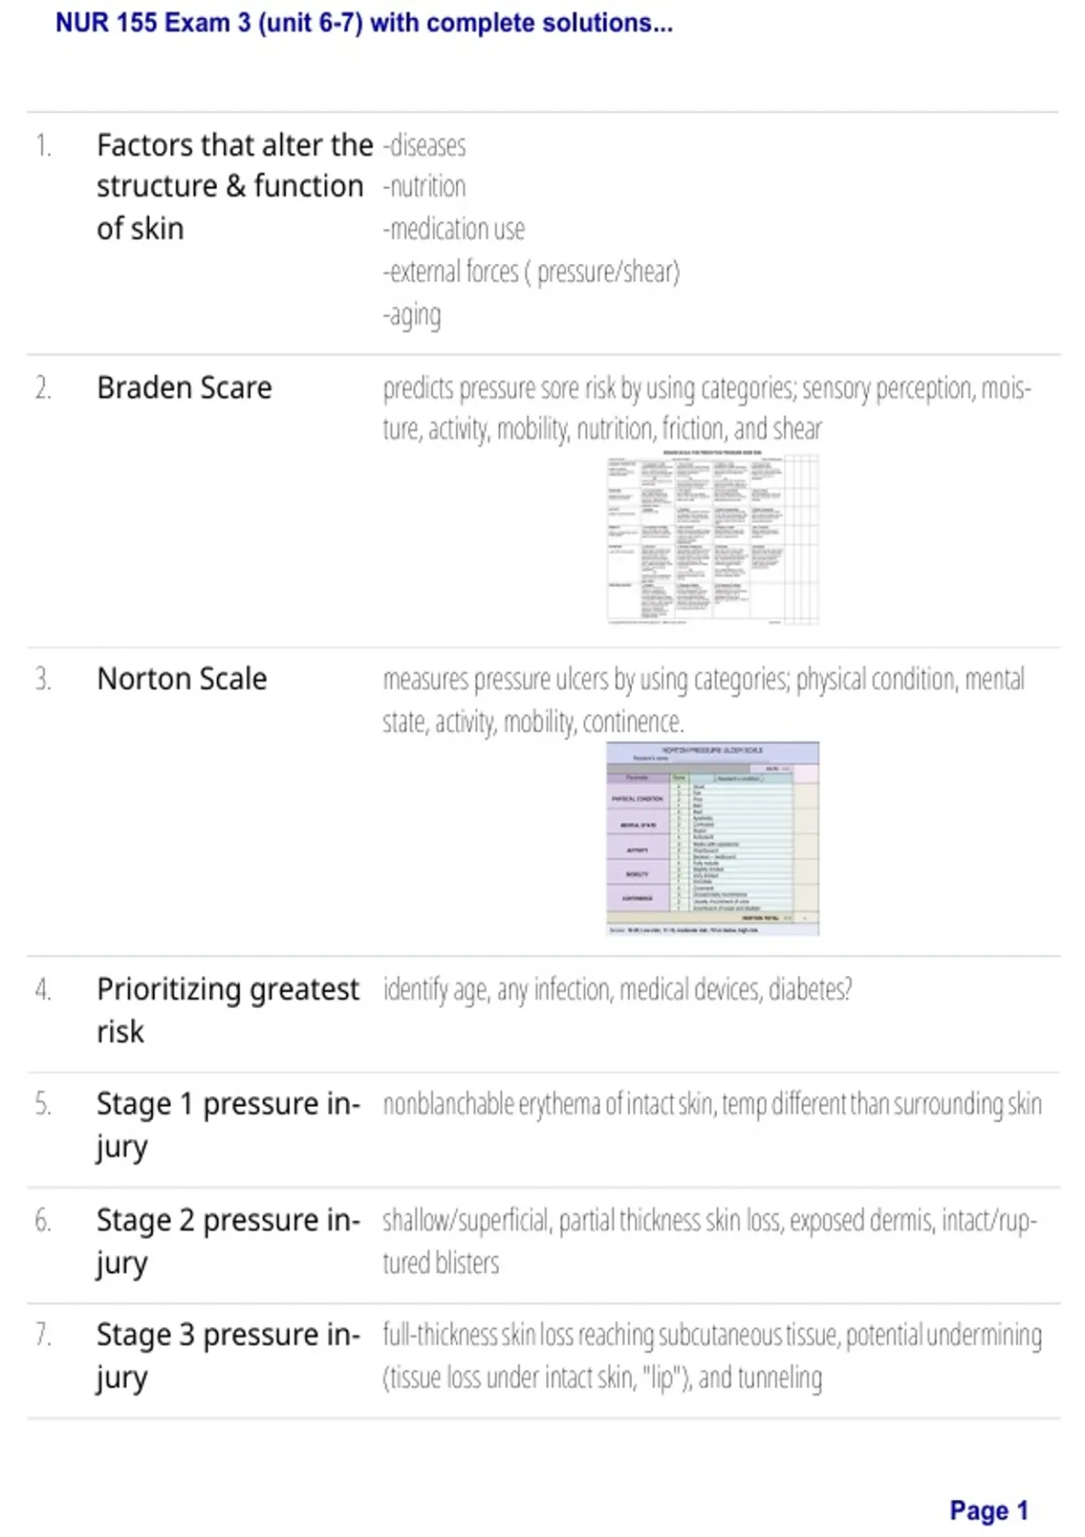1085x1537 pixels.
Task: Click the 'nonblanchable erythema of intact skin' definition
Action: pos(712,1104)
